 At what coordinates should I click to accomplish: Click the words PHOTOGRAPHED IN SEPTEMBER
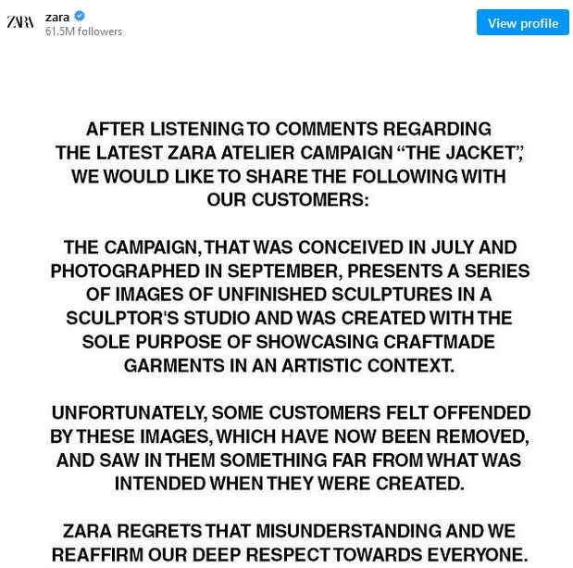click(x=196, y=271)
